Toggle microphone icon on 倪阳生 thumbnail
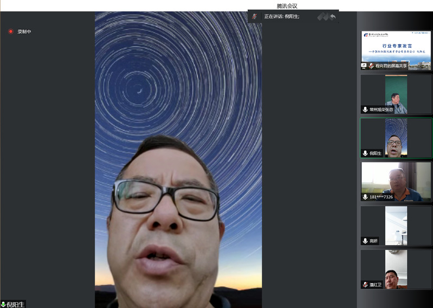This screenshot has width=433, height=308. point(365,153)
